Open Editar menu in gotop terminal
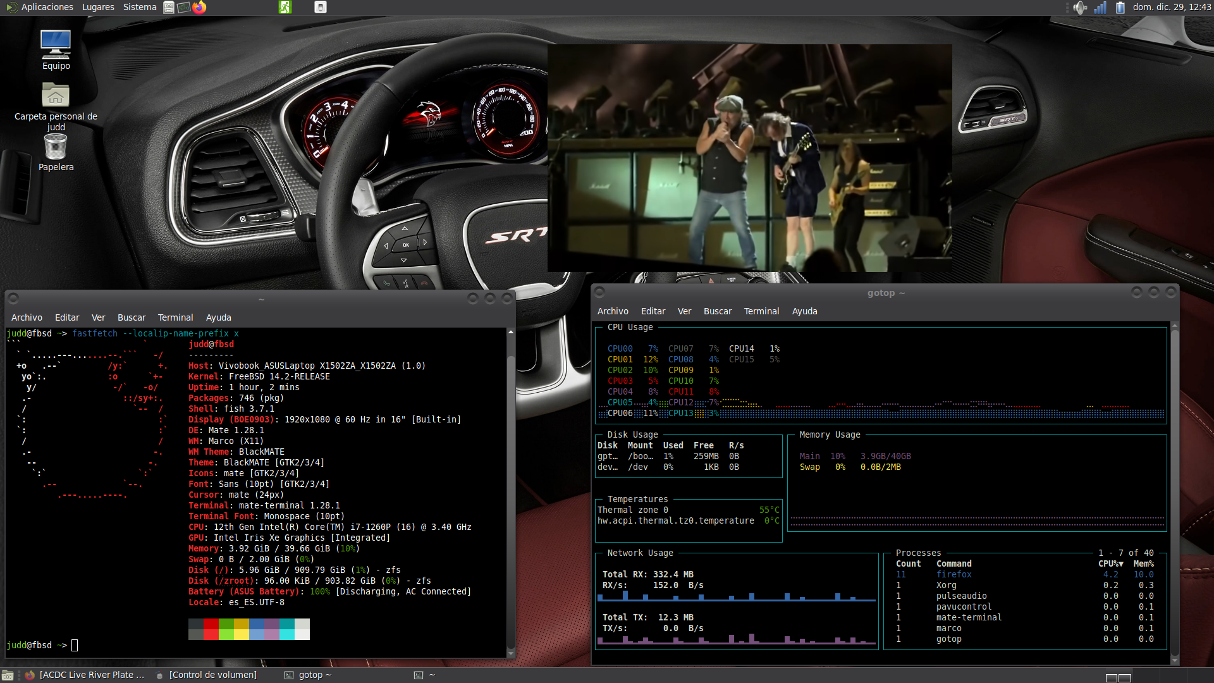The width and height of the screenshot is (1214, 683). [x=653, y=311]
